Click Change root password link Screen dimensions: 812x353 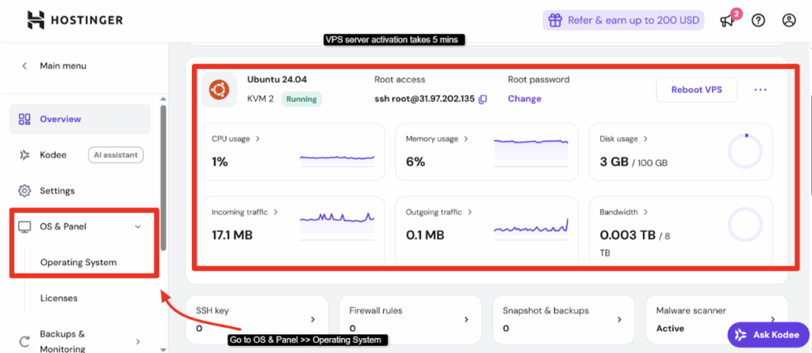525,99
